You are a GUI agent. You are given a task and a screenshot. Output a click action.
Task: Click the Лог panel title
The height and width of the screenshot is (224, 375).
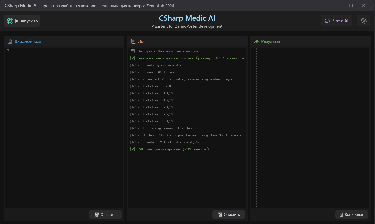[x=141, y=41]
